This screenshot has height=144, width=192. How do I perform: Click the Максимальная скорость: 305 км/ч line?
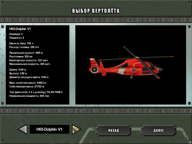point(30,64)
